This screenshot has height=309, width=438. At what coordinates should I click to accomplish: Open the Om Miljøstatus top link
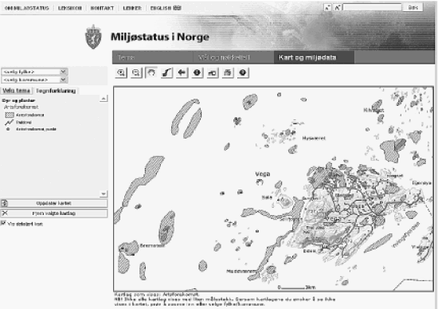pyautogui.click(x=27, y=8)
